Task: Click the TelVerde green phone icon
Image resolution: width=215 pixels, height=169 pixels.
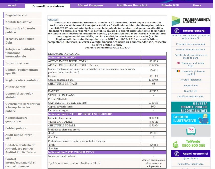Action: click(176, 144)
